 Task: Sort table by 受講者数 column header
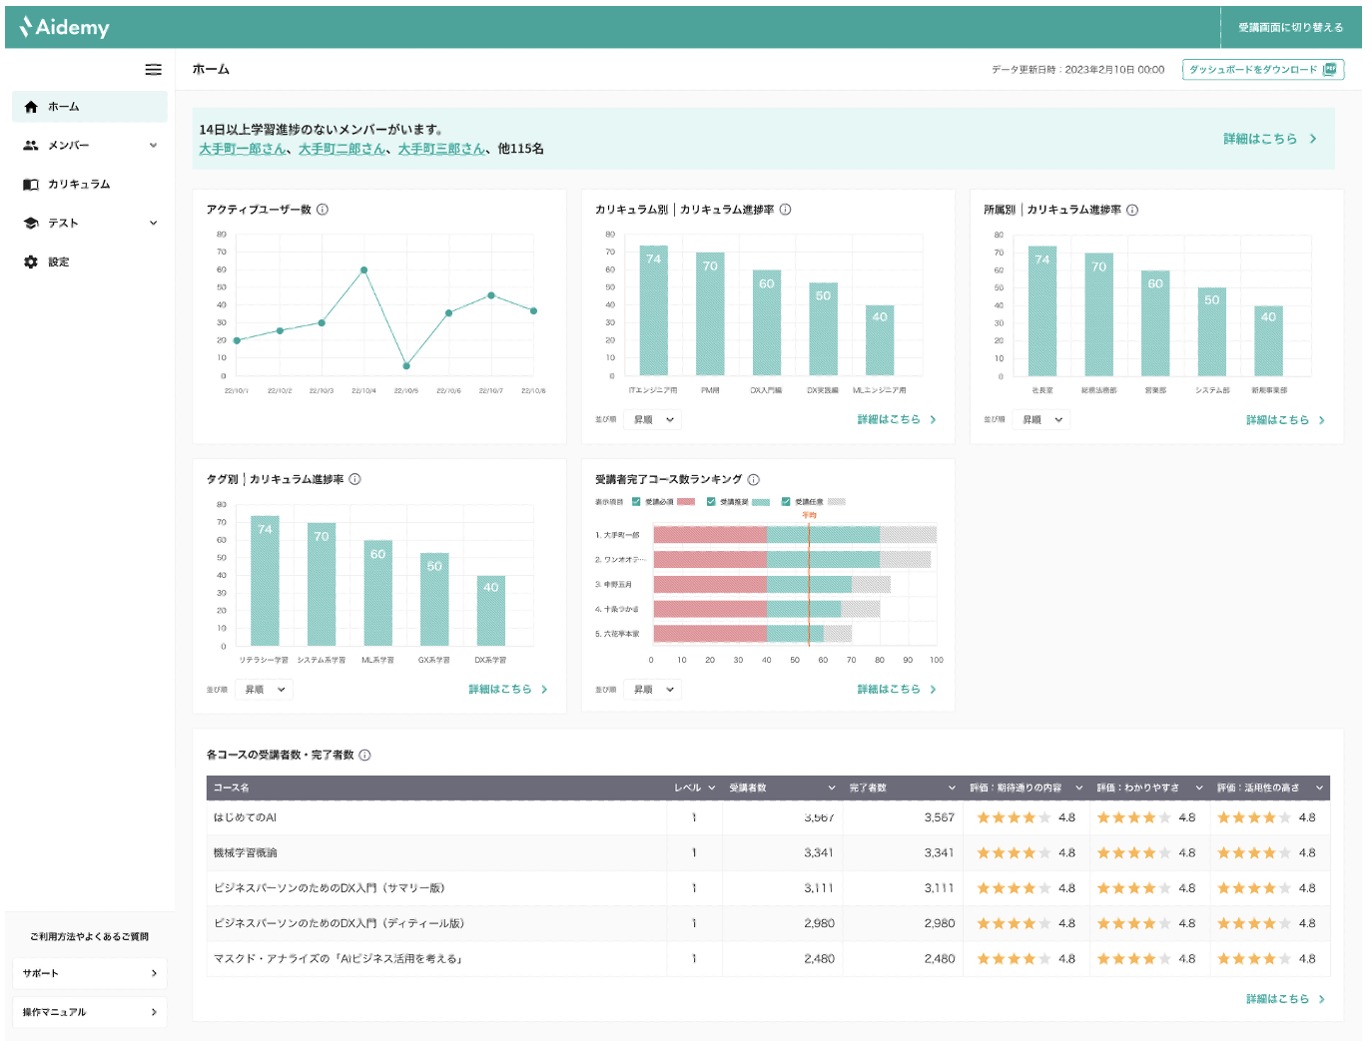(781, 788)
